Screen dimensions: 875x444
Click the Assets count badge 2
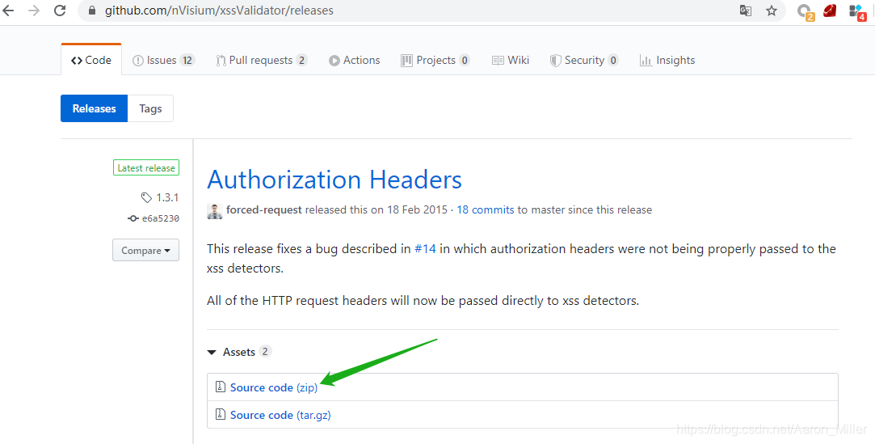point(266,351)
